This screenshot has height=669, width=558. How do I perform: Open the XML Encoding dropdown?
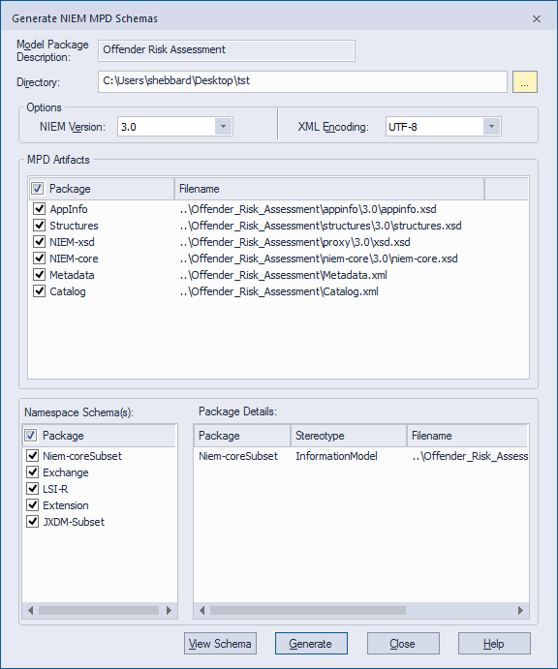click(x=491, y=127)
